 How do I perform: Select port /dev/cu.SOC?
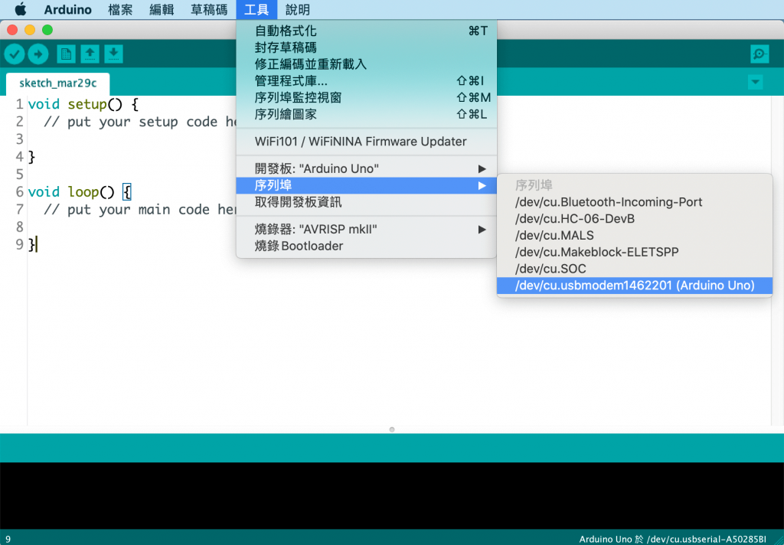point(635,269)
